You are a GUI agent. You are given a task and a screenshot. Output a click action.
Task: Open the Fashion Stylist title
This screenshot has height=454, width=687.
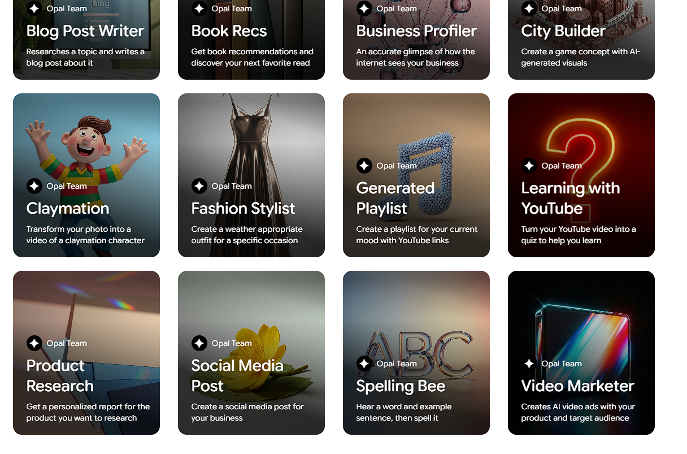pos(244,209)
